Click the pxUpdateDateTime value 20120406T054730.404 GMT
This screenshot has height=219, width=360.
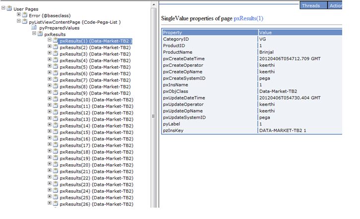pyautogui.click(x=290, y=98)
